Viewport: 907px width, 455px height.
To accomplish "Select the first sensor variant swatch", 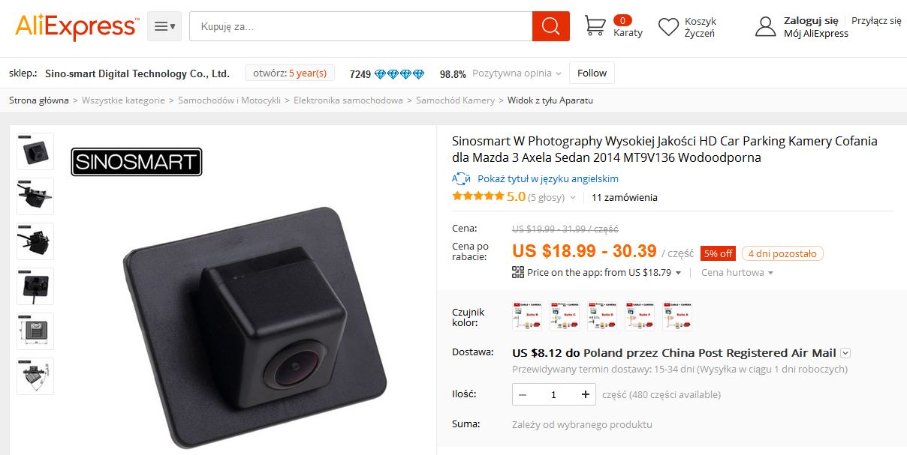I will (527, 316).
